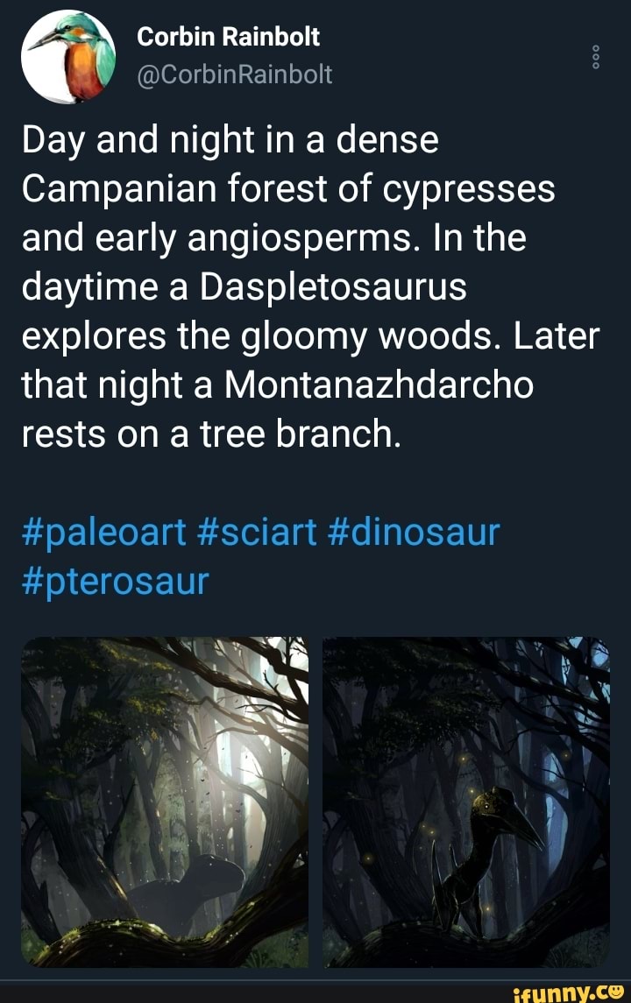This screenshot has width=631, height=1003.
Task: Click the phrase "rests on a tree branch"
Action: pyautogui.click(x=210, y=432)
